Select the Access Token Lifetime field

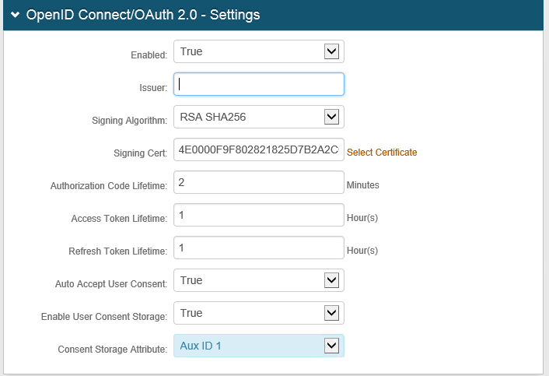pyautogui.click(x=258, y=216)
